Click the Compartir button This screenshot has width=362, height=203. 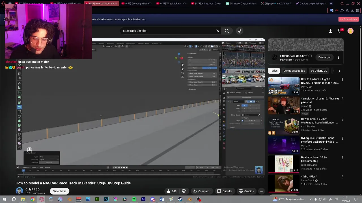202,191
